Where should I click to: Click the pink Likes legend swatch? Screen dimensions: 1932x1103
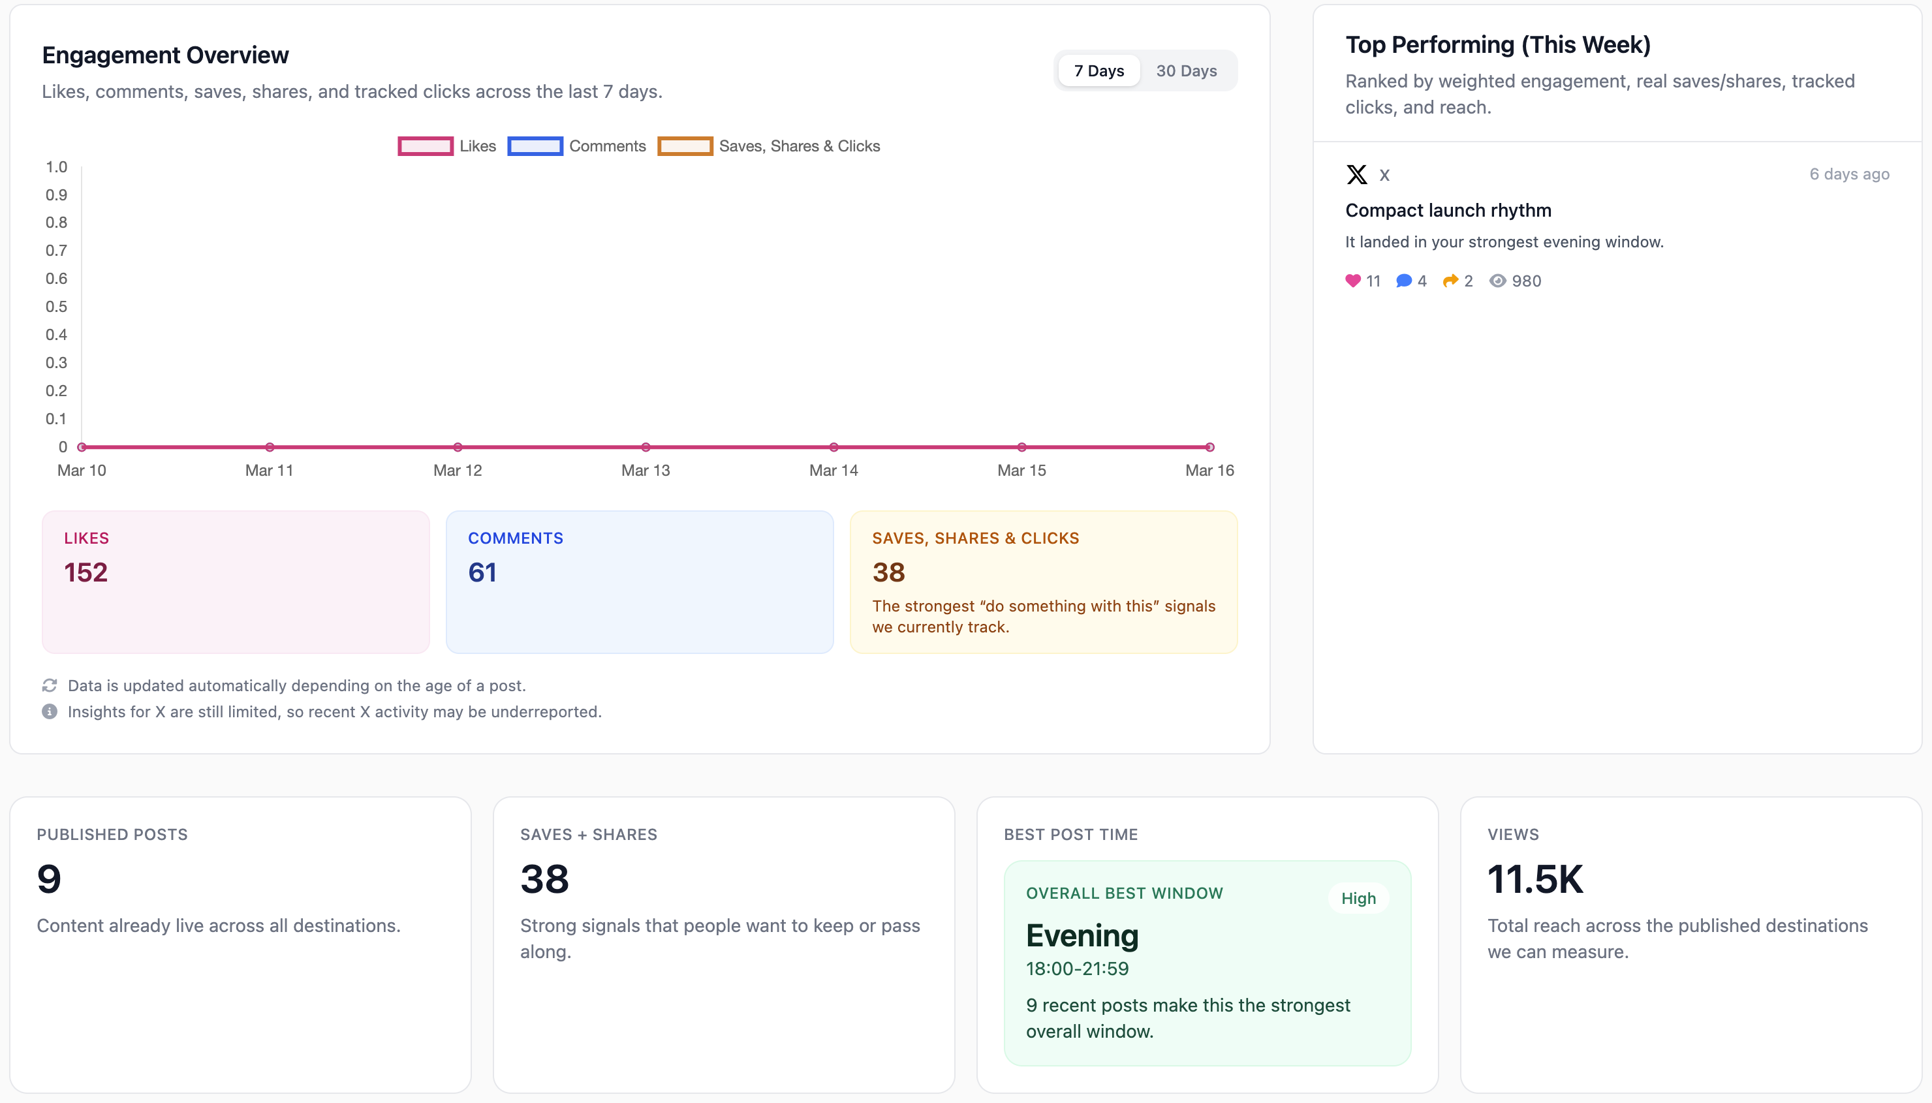click(426, 146)
